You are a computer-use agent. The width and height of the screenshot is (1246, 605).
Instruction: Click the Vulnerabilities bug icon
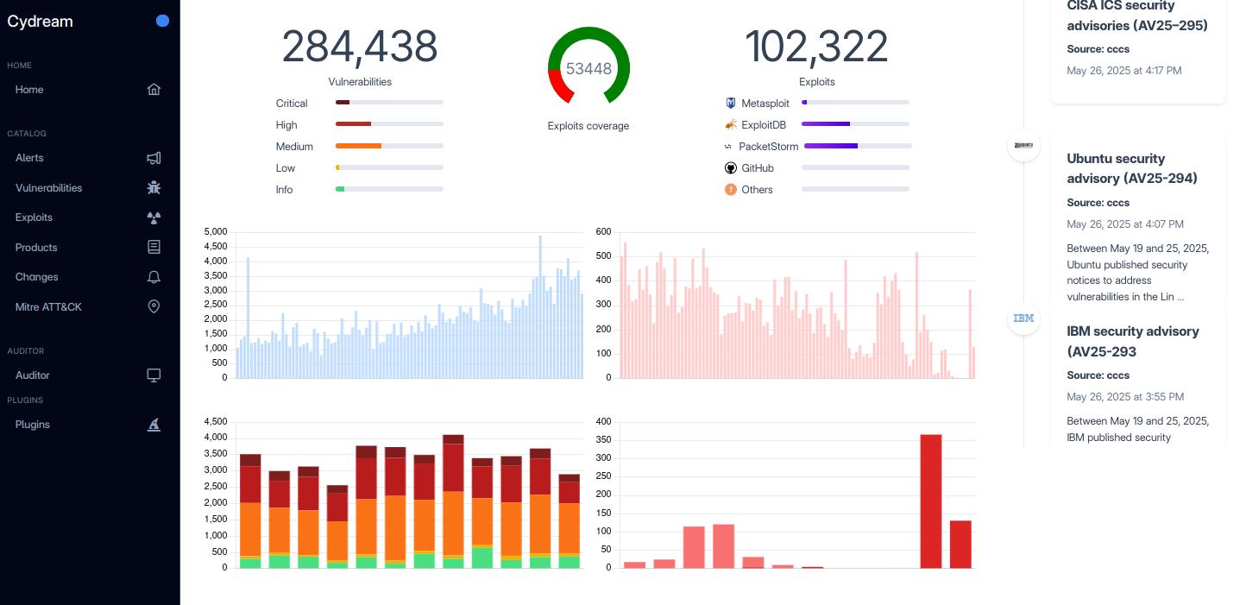[x=154, y=188]
